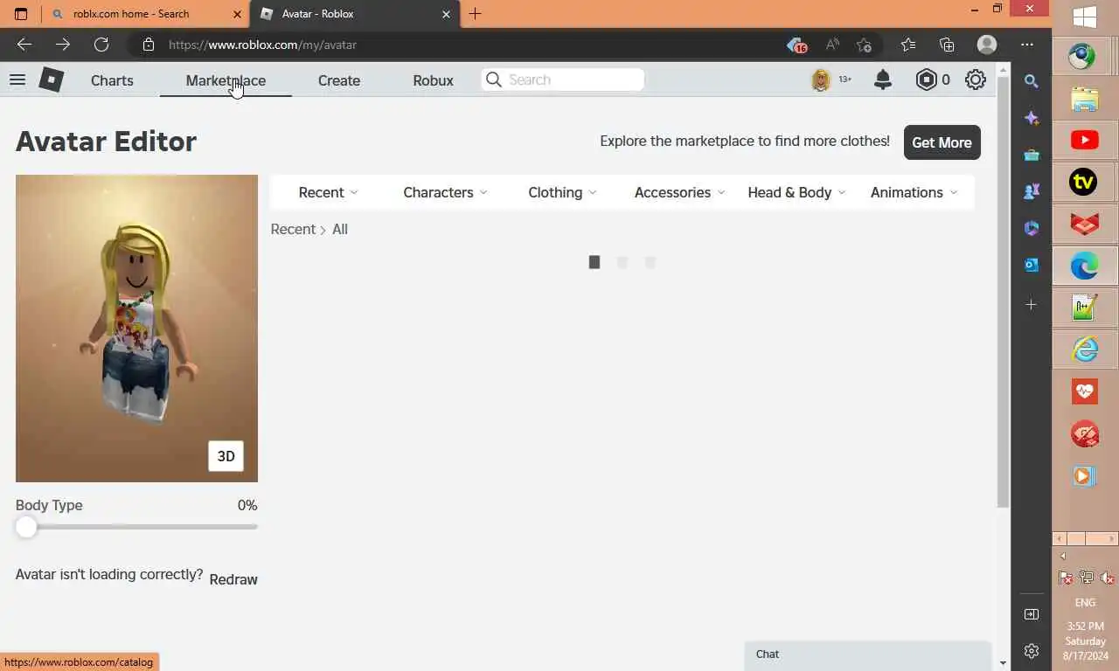The height and width of the screenshot is (671, 1119).
Task: Open the avatar profile thumbnail in header
Action: point(821,80)
